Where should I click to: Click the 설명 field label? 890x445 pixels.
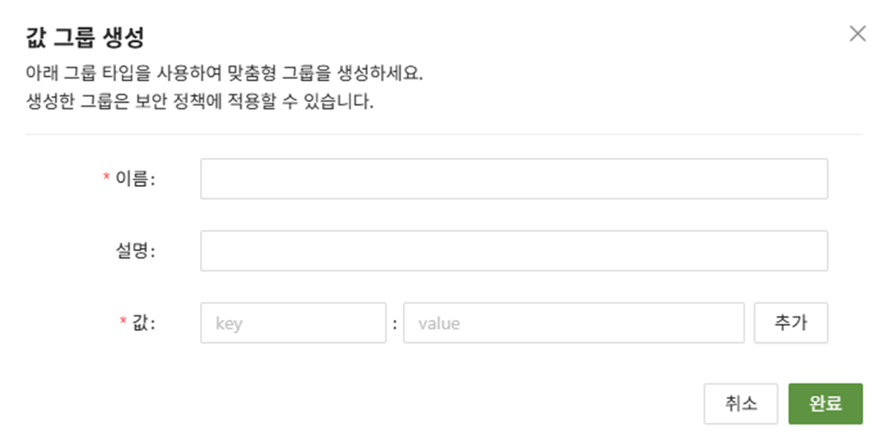tap(136, 251)
